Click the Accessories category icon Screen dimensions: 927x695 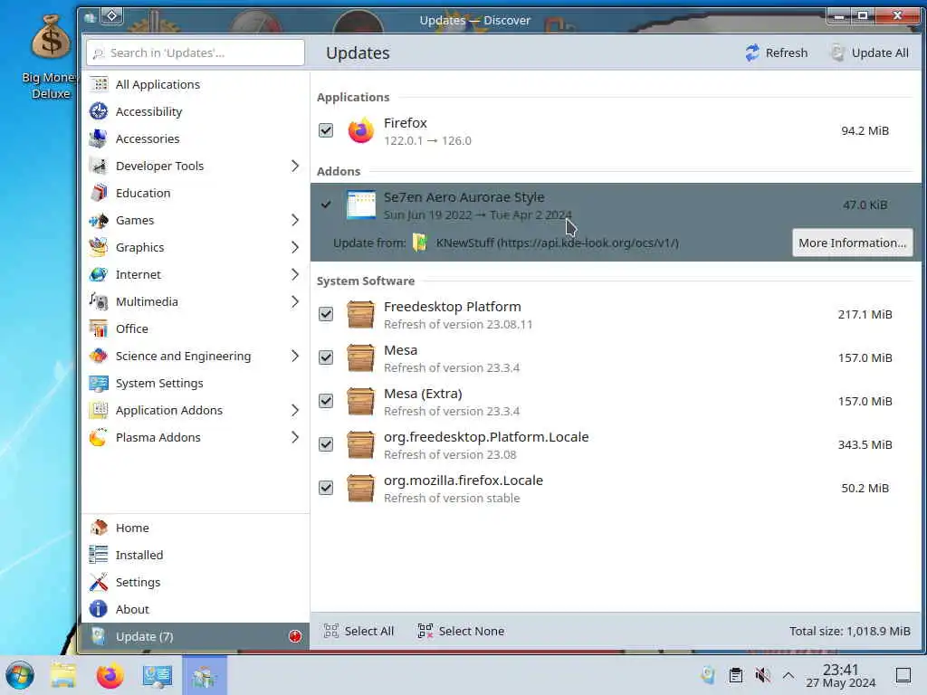[x=99, y=138]
